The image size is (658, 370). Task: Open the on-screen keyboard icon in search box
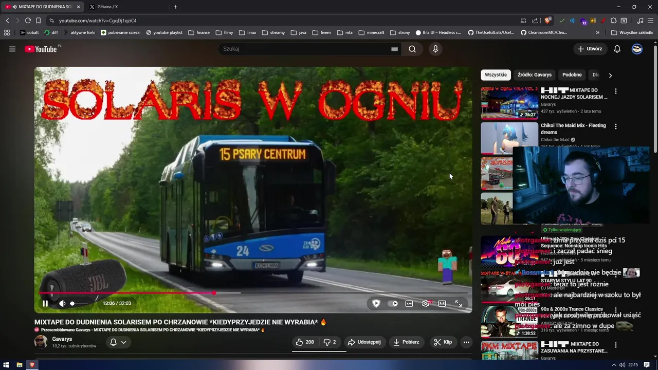[x=394, y=49]
